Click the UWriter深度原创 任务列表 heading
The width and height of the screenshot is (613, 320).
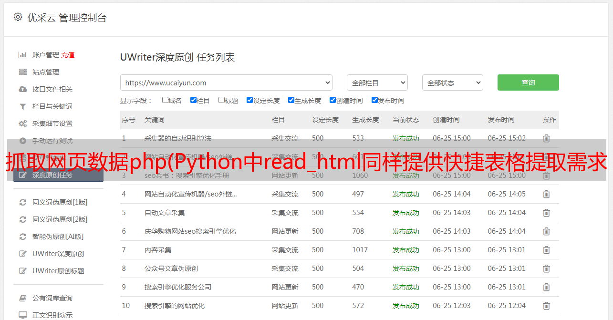point(177,57)
